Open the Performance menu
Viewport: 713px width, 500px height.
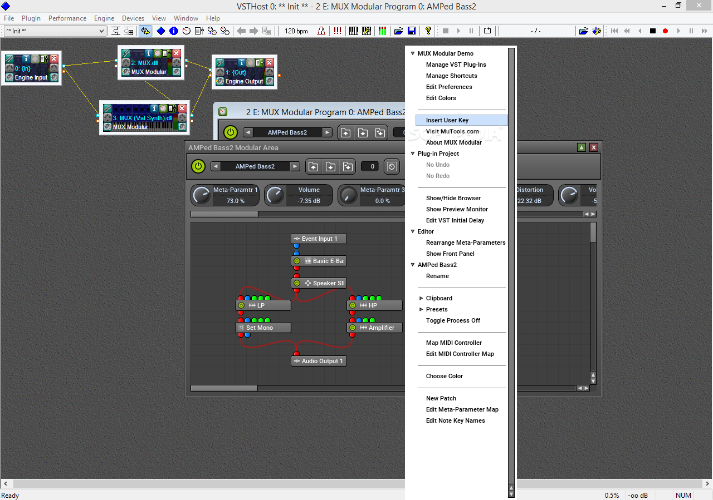(67, 18)
